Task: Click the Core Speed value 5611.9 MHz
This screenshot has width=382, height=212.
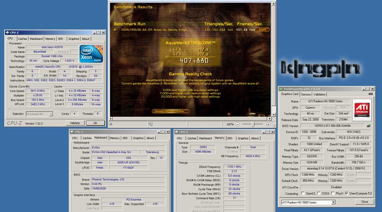Action: click(37, 91)
